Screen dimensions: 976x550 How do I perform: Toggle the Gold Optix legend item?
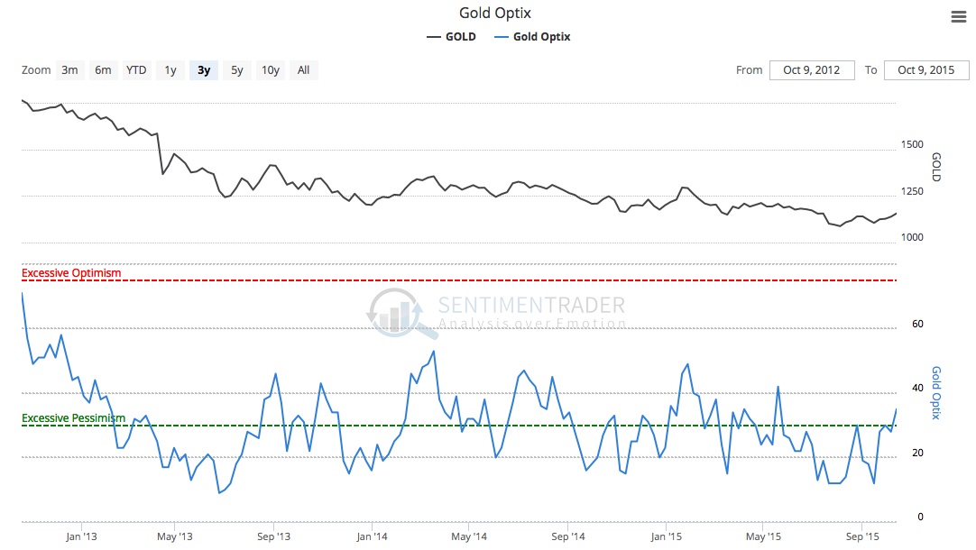pos(532,37)
